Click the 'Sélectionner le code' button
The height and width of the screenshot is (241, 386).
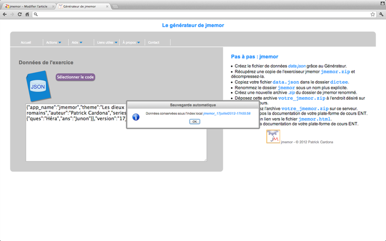pyautogui.click(x=76, y=77)
